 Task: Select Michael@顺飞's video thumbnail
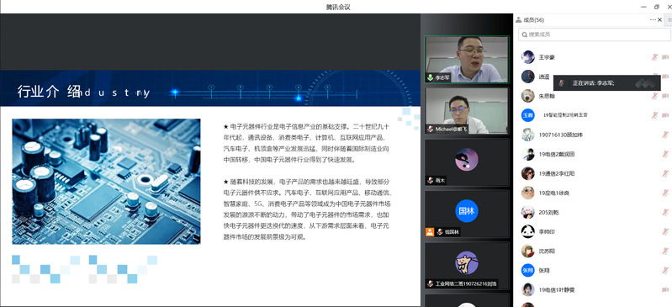pos(467,110)
